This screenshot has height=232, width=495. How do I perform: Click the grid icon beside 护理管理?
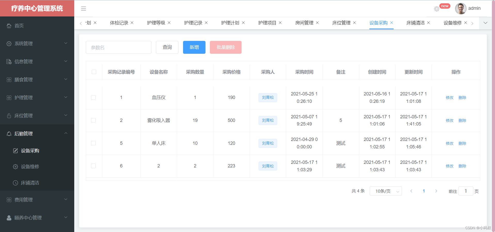pyautogui.click(x=9, y=98)
